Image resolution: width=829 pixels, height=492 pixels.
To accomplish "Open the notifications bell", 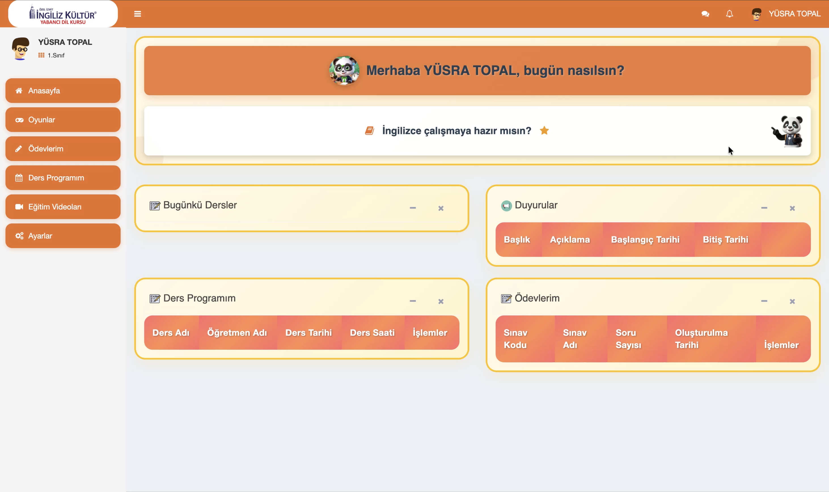I will click(729, 14).
